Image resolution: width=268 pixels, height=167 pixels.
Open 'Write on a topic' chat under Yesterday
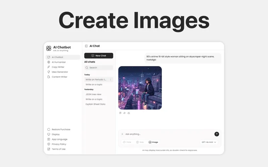[94, 99]
